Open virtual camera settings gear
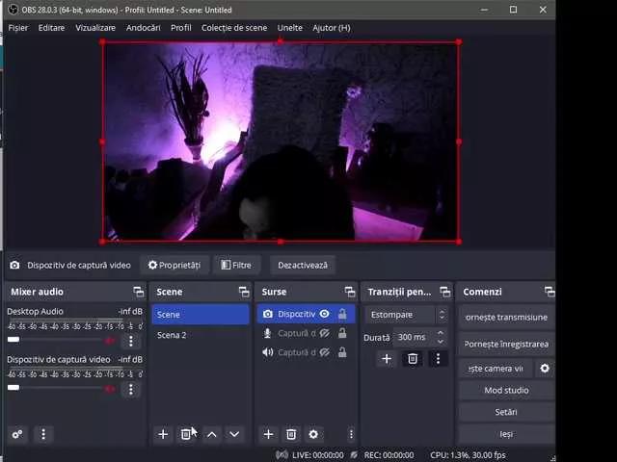Image resolution: width=617 pixels, height=462 pixels. coord(545,368)
